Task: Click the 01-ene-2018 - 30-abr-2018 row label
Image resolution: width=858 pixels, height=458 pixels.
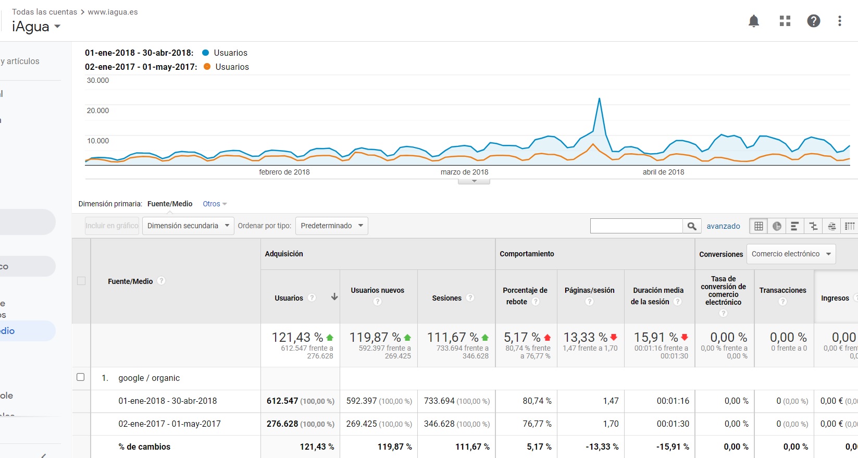Action: pos(168,401)
